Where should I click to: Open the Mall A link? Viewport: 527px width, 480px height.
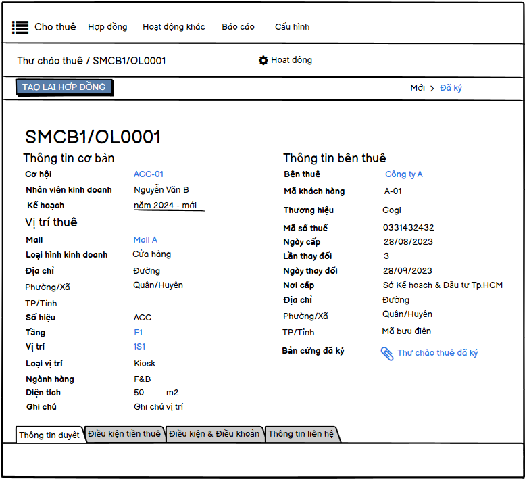[x=145, y=240]
